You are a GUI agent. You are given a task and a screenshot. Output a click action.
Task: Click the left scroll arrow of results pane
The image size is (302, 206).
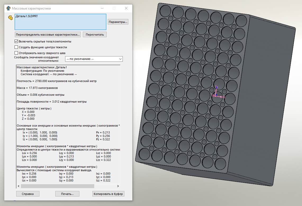[x=19, y=186]
